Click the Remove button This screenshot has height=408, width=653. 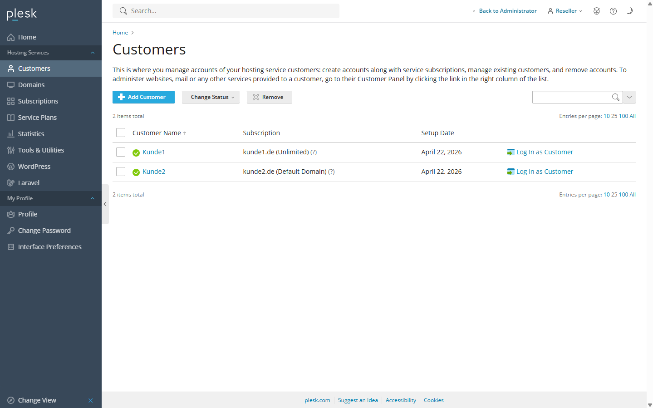tap(270, 97)
